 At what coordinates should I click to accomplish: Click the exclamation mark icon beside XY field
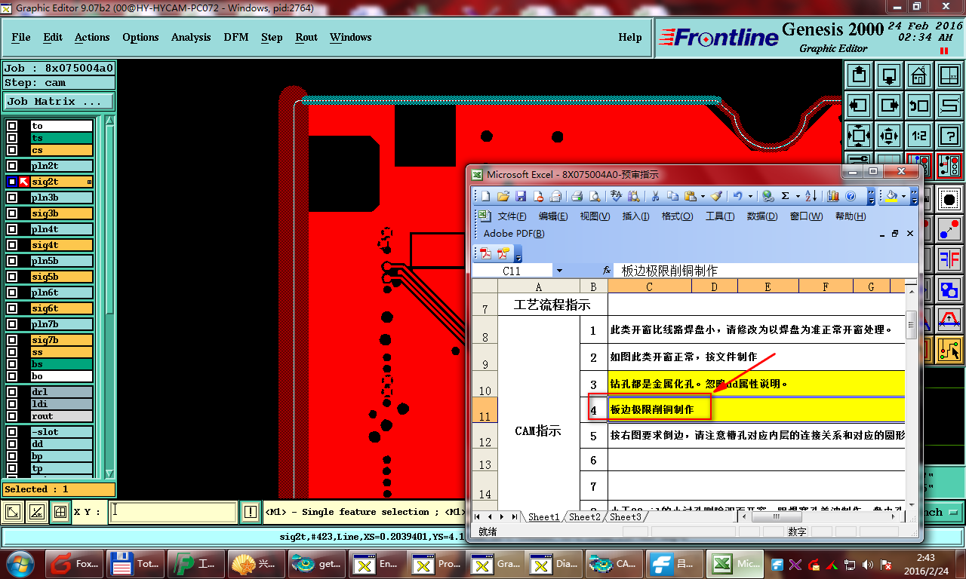coord(251,512)
